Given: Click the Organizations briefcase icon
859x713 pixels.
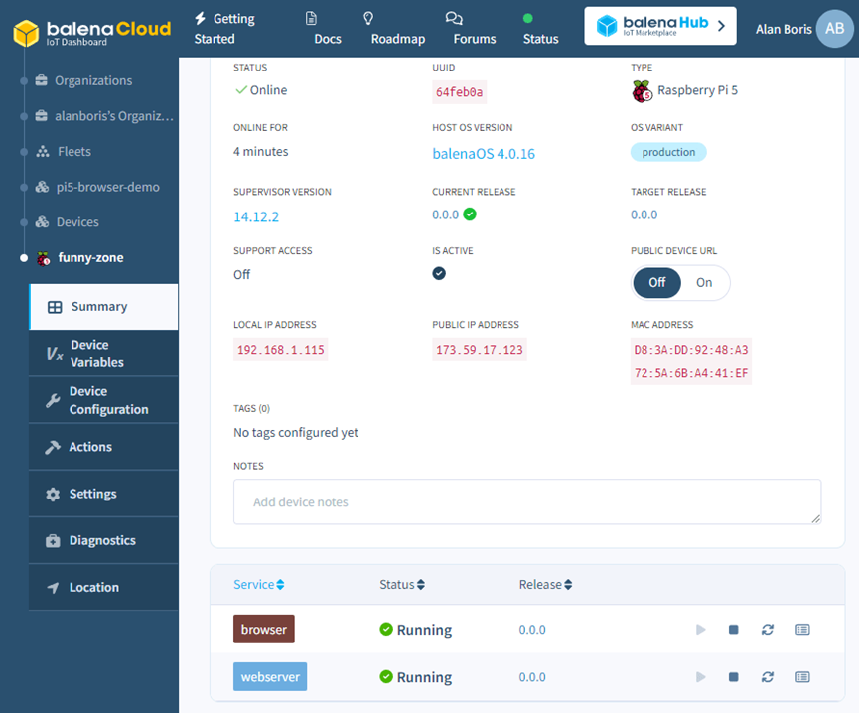Looking at the screenshot, I should click(41, 80).
